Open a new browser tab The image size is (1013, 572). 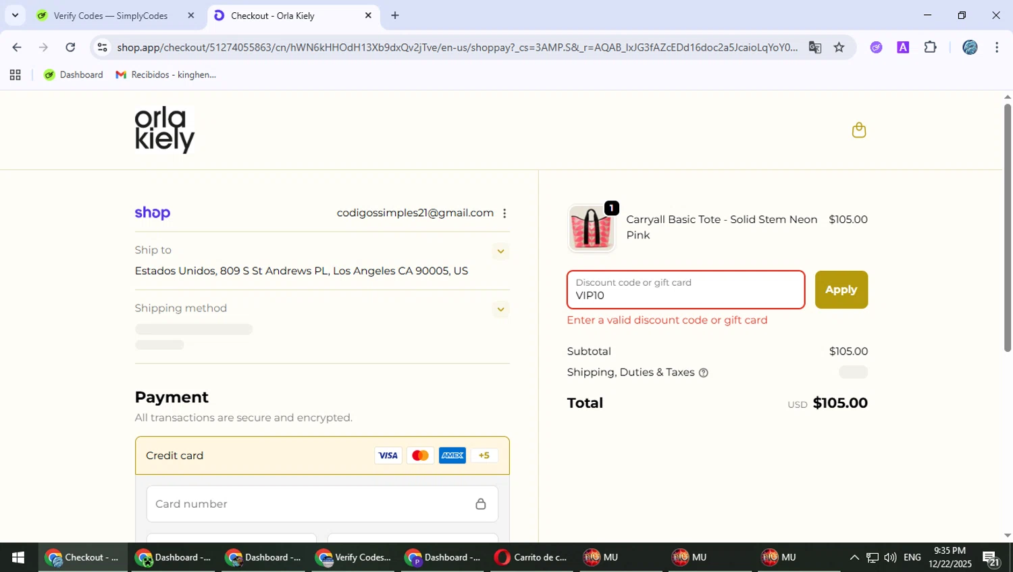[x=395, y=16]
